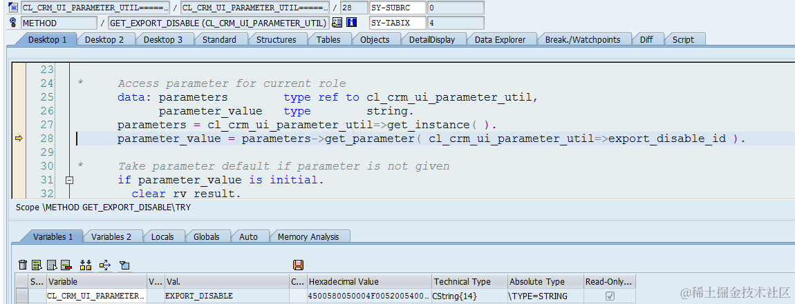The height and width of the screenshot is (304, 795).
Task: Click the EXPORT_DISABLE value cell
Action: click(226, 296)
